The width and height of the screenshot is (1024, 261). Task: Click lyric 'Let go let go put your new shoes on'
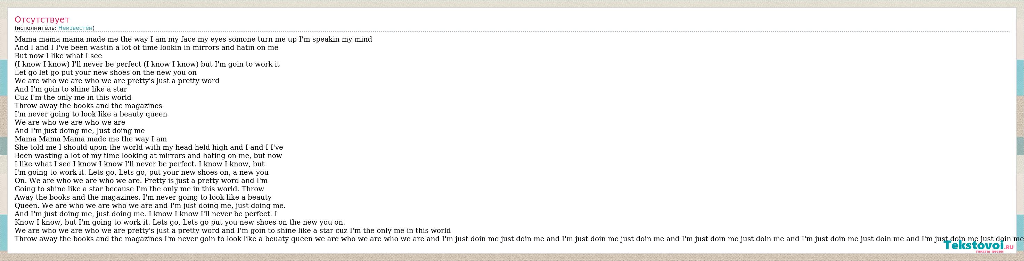[x=106, y=72]
